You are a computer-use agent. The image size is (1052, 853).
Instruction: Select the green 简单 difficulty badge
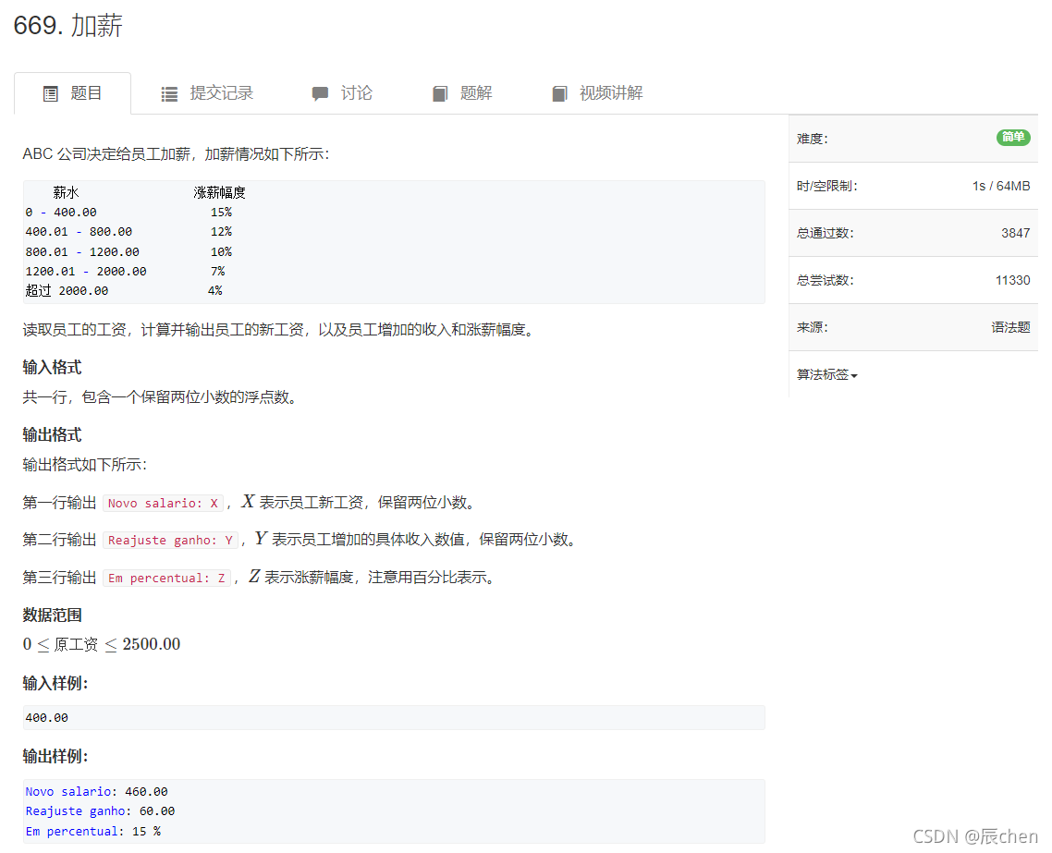1013,137
